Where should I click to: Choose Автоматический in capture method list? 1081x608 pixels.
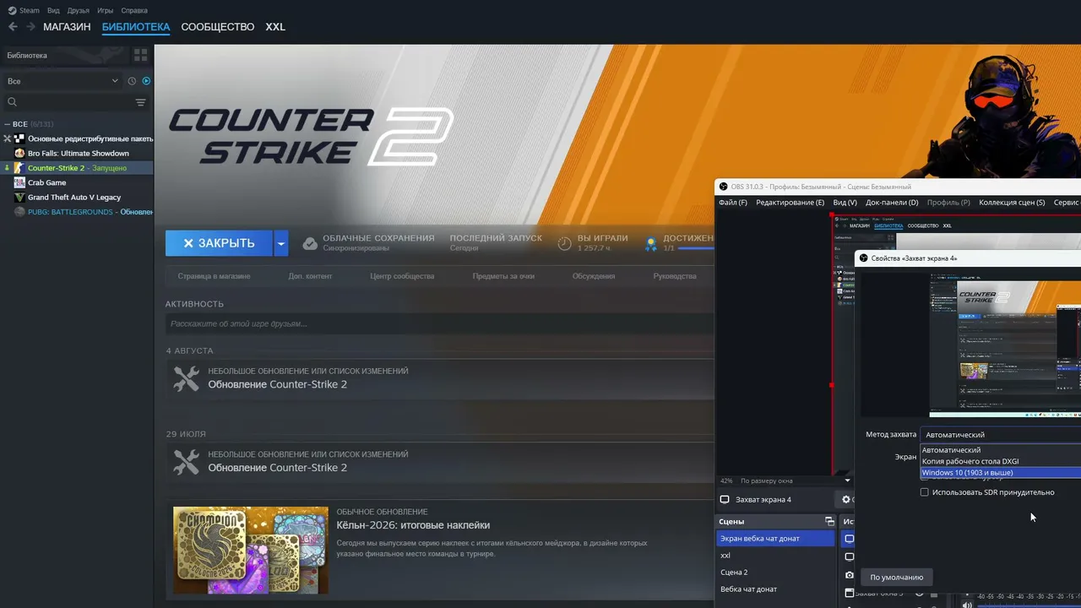click(1001, 450)
